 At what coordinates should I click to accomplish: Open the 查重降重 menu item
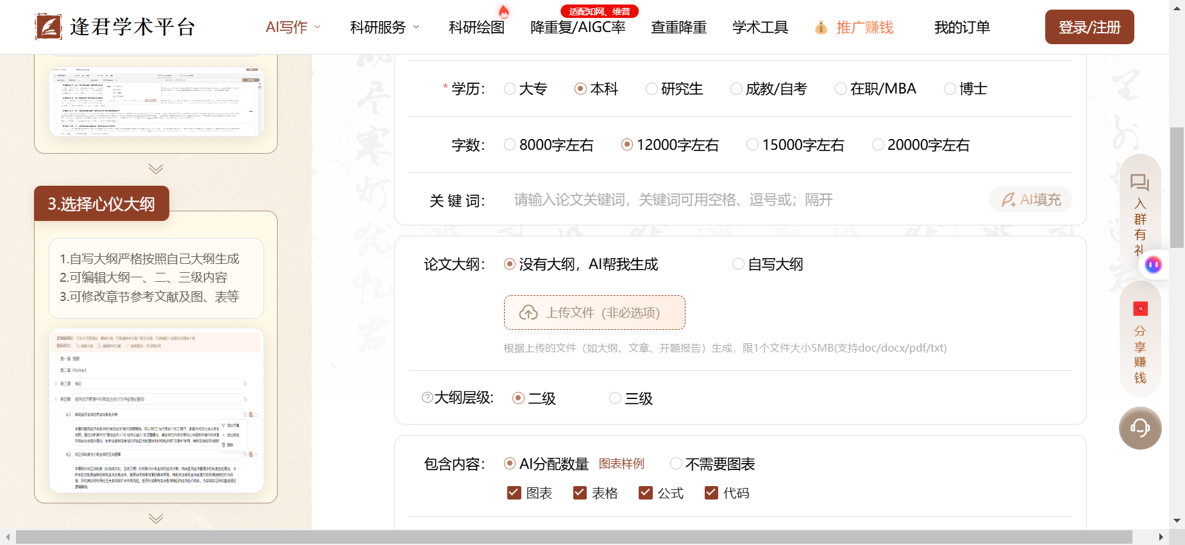click(x=678, y=28)
